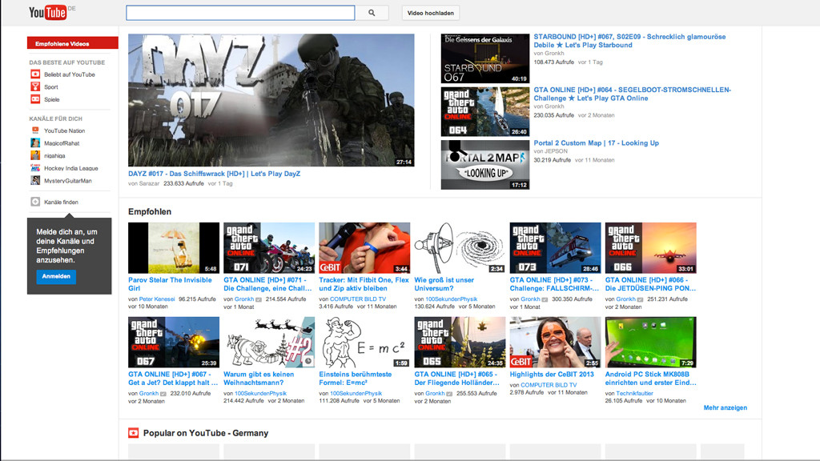Click the verified badge beside Gronkh under GTA ONLINE #067

(163, 394)
